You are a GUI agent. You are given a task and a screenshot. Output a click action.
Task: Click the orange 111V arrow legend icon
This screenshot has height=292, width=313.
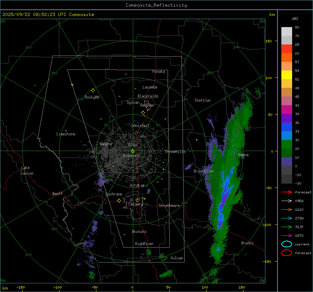[287, 209]
